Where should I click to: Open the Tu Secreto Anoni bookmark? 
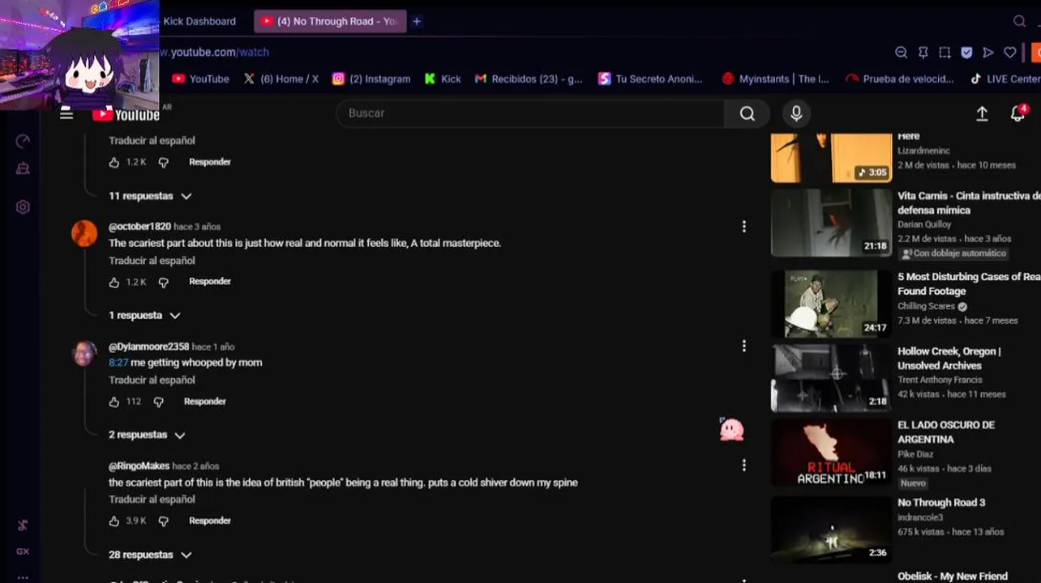(x=650, y=79)
